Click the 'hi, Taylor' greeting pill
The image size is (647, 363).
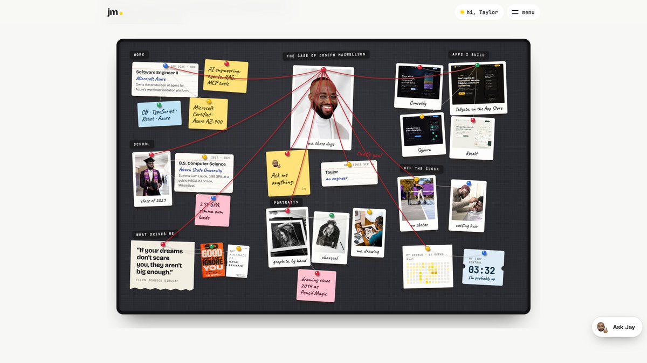pyautogui.click(x=479, y=12)
